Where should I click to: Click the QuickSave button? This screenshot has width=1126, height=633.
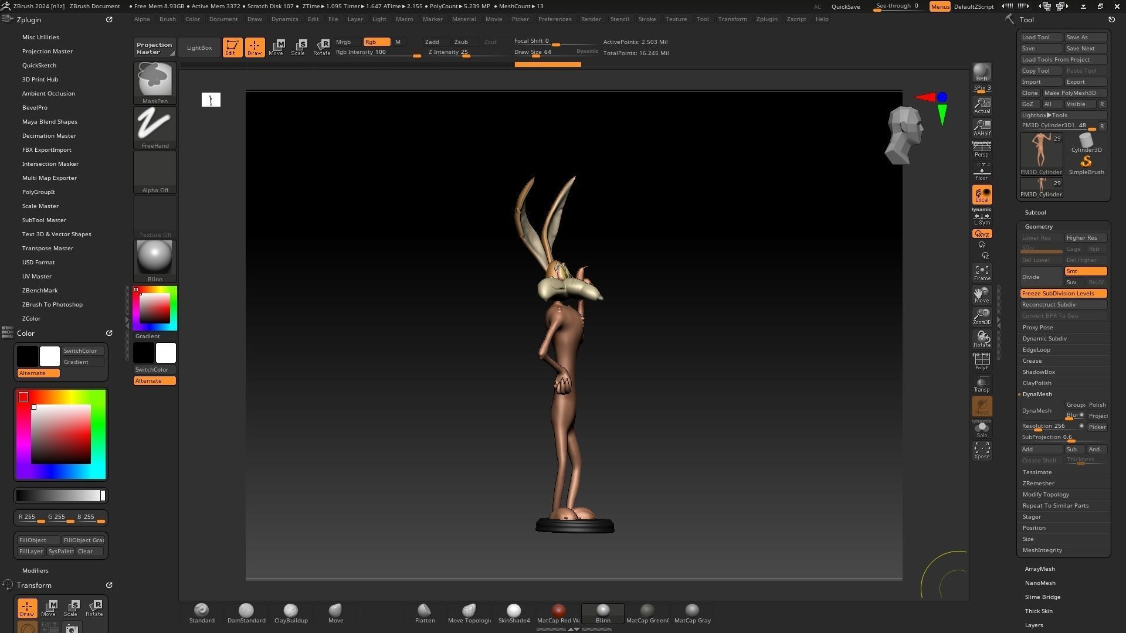point(845,6)
